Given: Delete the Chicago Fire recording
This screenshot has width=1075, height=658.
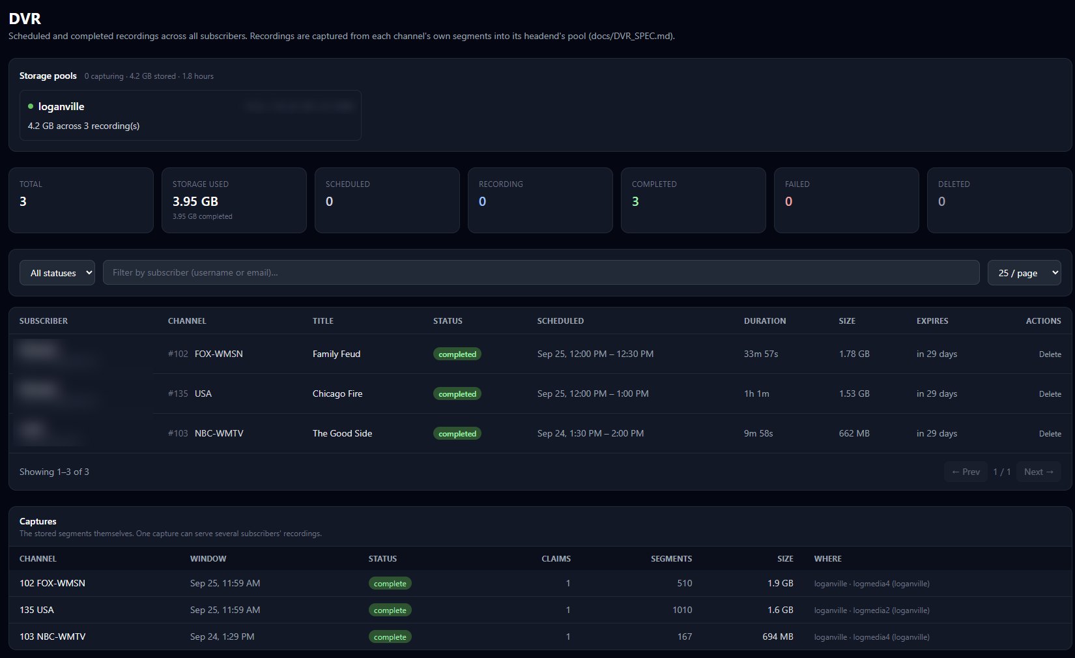Looking at the screenshot, I should [x=1050, y=394].
